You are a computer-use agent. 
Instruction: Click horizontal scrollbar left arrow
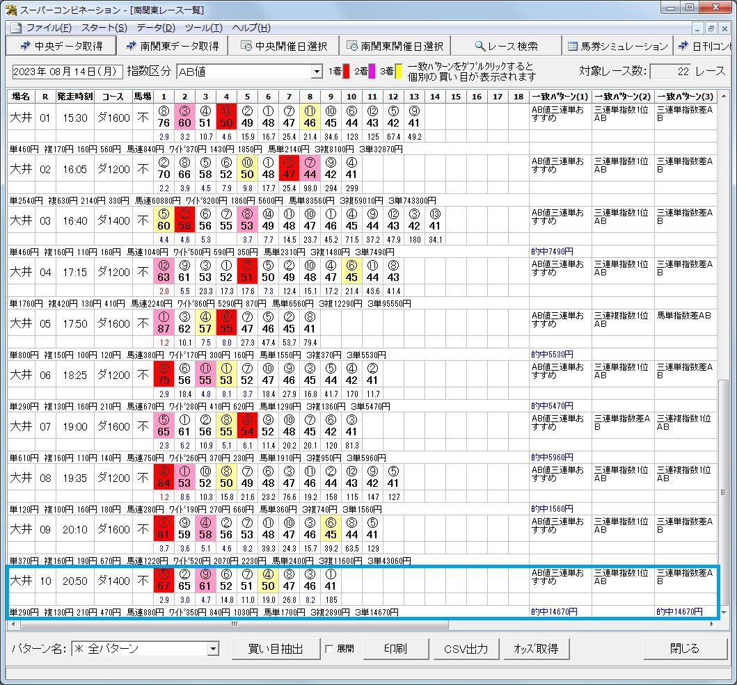(13, 624)
